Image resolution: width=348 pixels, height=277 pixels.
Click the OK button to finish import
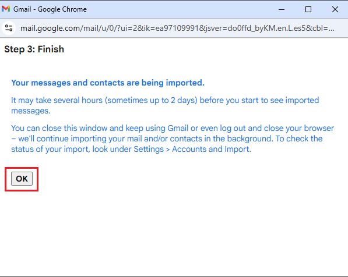pyautogui.click(x=22, y=179)
